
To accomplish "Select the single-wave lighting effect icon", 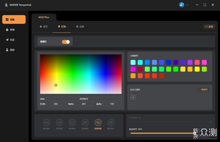I will coord(46,122).
